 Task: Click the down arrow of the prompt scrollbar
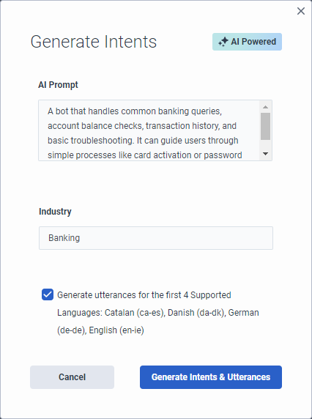[265, 154]
